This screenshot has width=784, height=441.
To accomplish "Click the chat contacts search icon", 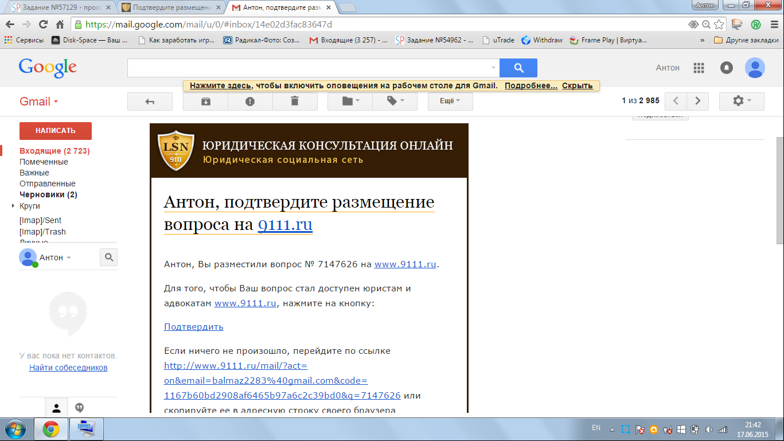I will [x=108, y=257].
